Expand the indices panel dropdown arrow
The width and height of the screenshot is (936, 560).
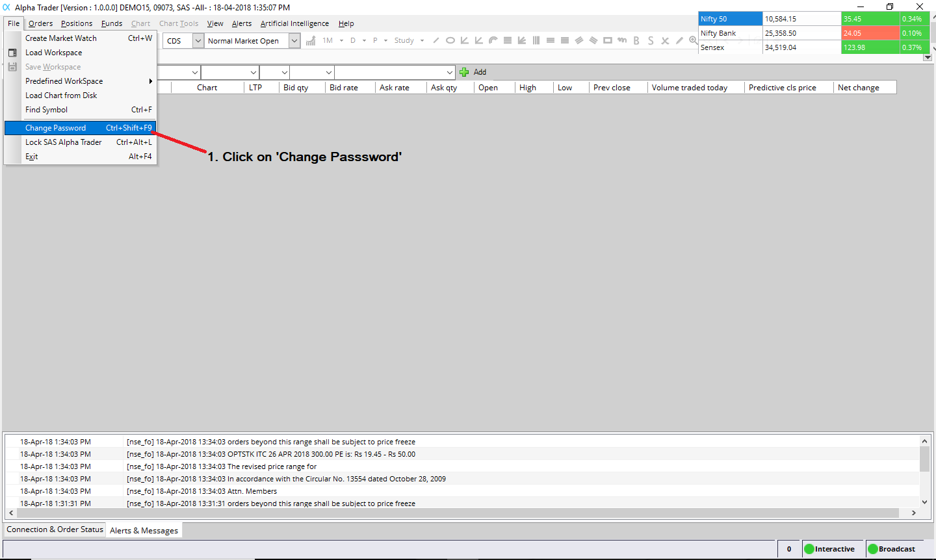point(928,57)
